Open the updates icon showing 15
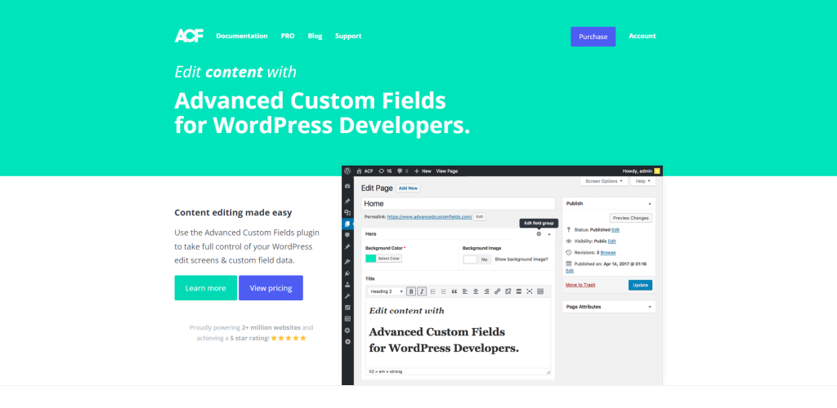The width and height of the screenshot is (837, 408). pos(381,171)
